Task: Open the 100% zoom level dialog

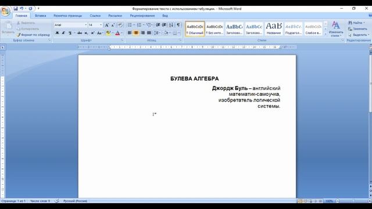Action: [329, 201]
